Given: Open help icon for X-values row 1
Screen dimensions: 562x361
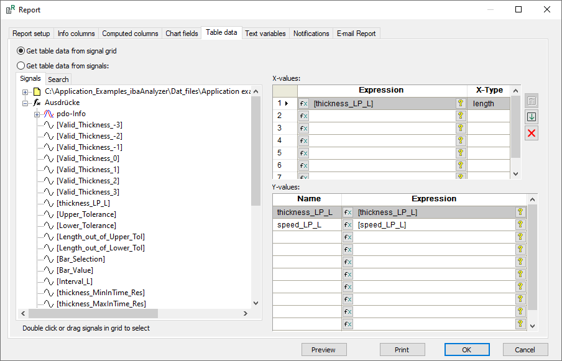Looking at the screenshot, I should click(461, 104).
